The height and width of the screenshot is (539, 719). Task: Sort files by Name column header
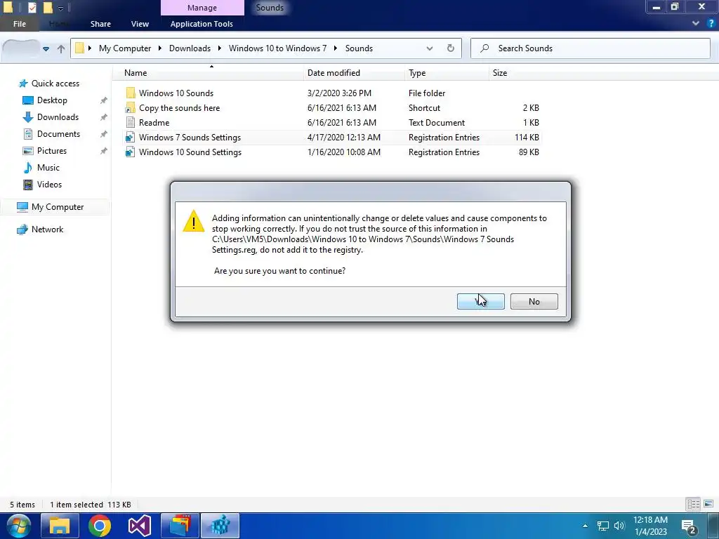[x=136, y=73]
